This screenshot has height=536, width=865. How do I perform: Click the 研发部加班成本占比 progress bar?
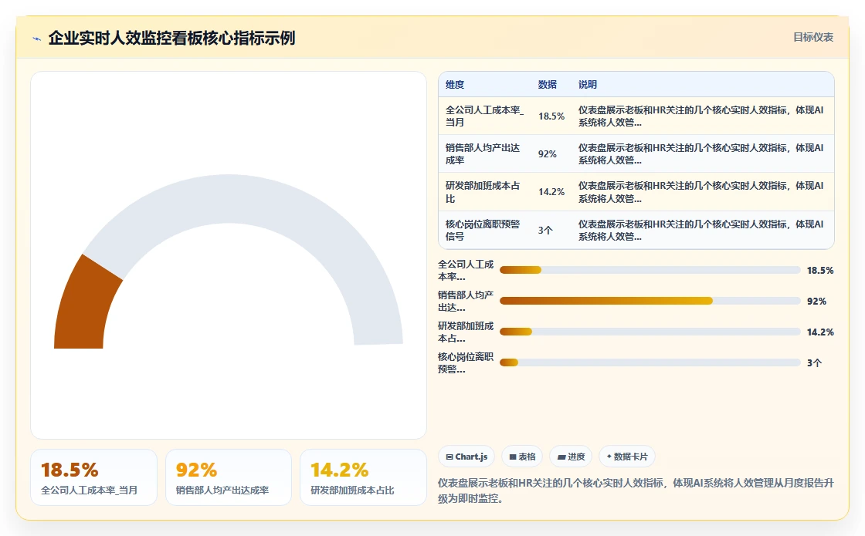pyautogui.click(x=650, y=332)
